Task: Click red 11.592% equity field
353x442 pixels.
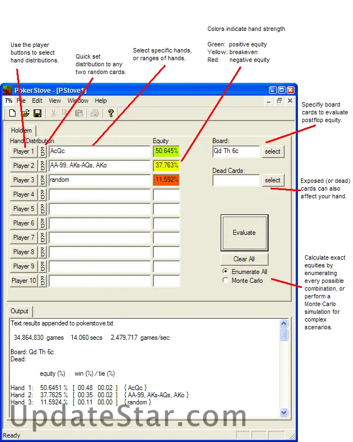Action: [x=167, y=180]
